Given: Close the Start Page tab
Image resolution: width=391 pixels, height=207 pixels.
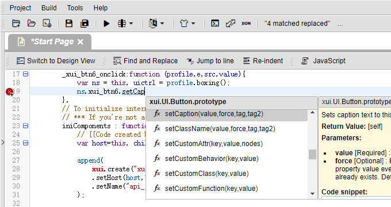Looking at the screenshot, I should 80,42.
